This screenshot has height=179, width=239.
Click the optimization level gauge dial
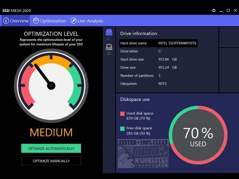click(51, 86)
